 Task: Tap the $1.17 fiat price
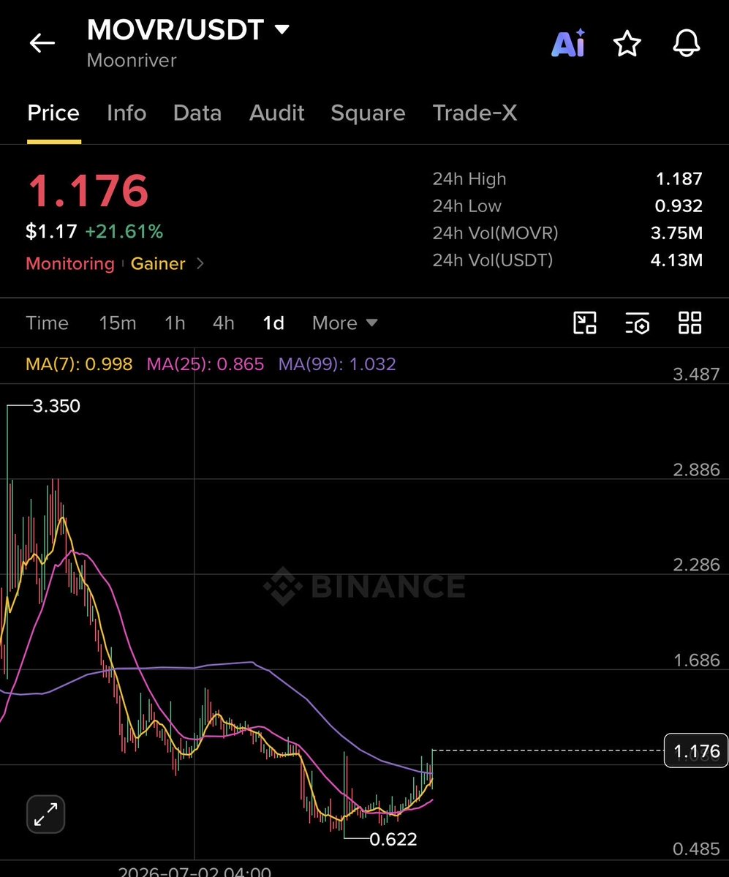click(x=51, y=232)
